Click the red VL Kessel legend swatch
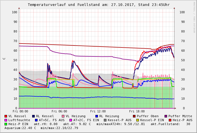Viewport: 197px width, 133px height. point(6,116)
